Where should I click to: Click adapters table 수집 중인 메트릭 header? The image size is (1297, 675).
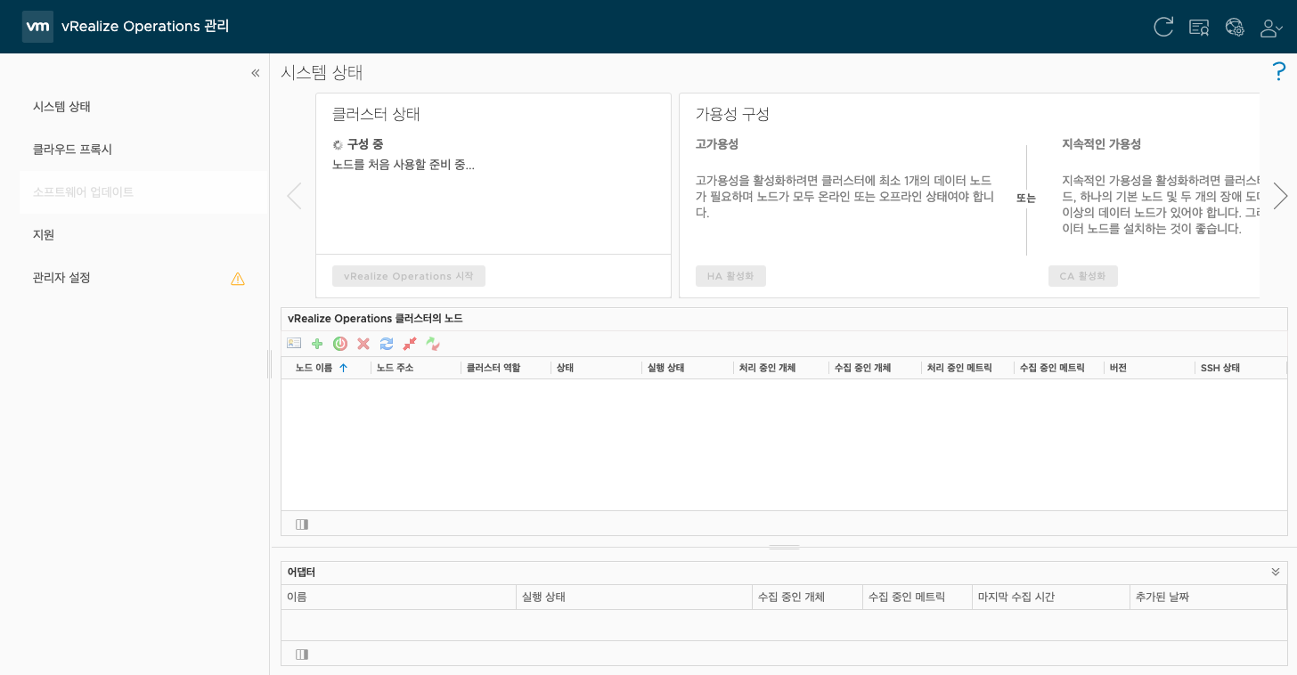[918, 597]
